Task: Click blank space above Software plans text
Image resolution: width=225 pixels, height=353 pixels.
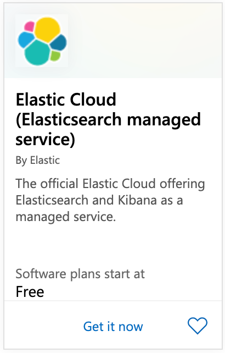Action: [113, 245]
